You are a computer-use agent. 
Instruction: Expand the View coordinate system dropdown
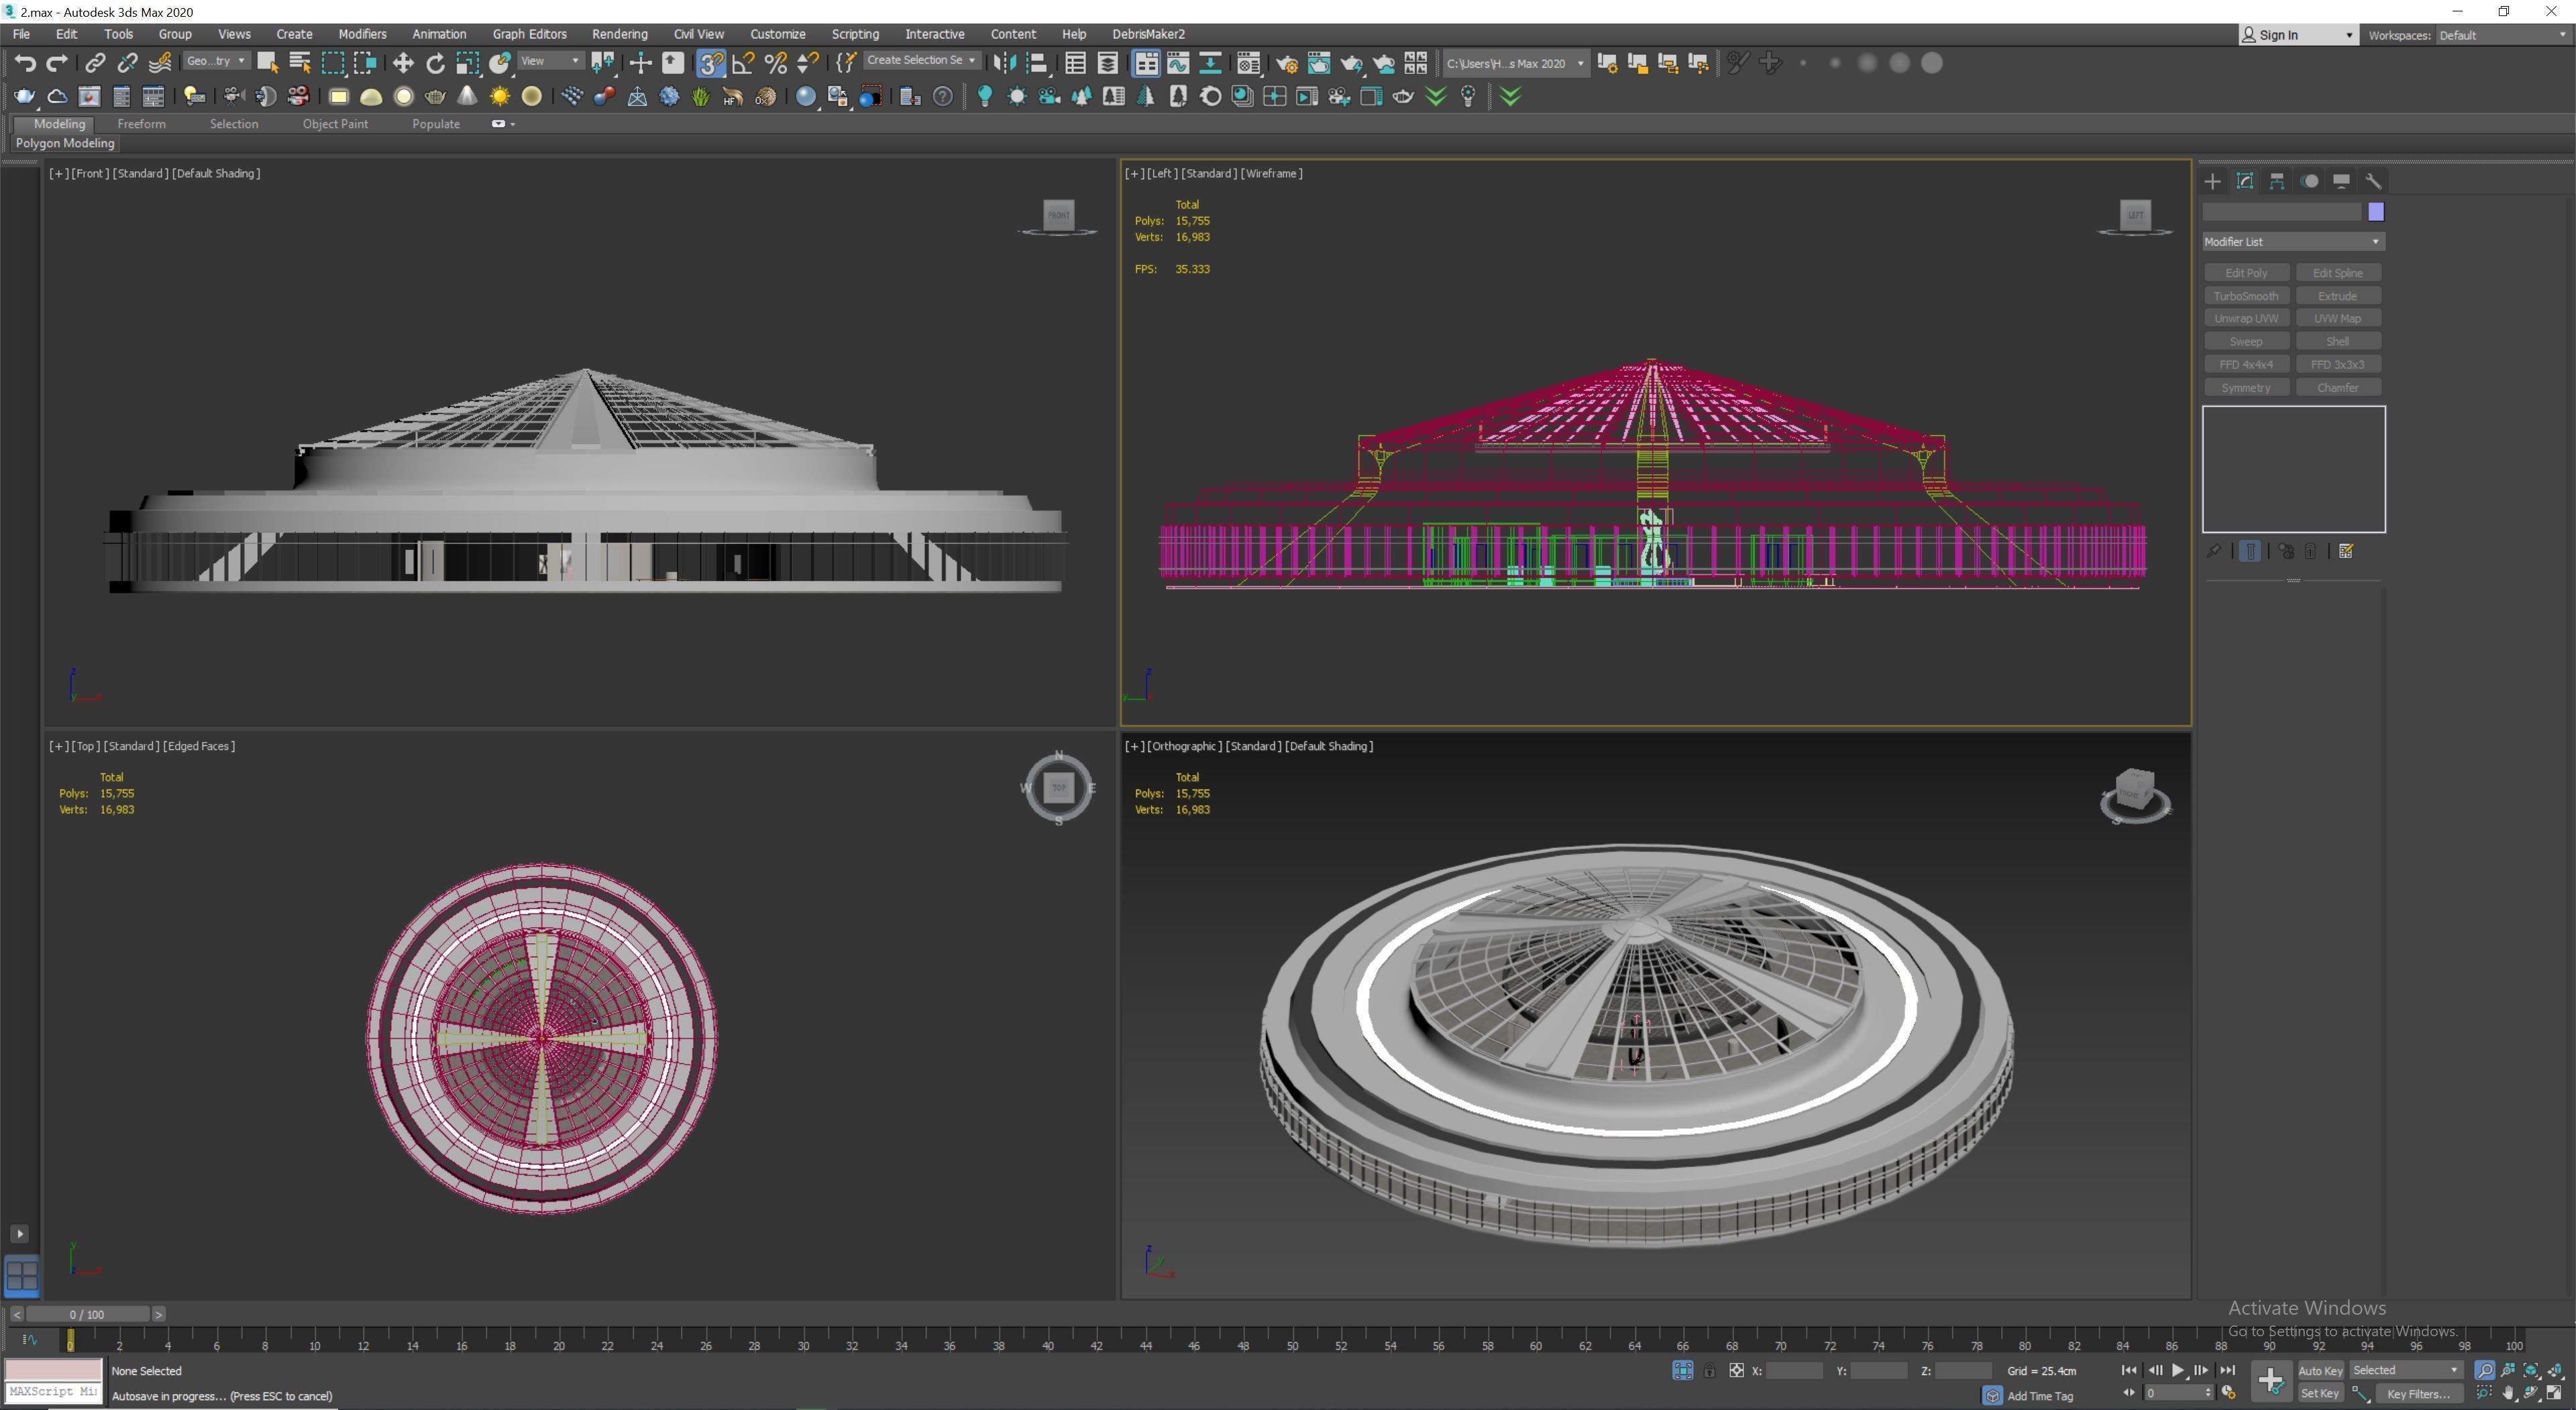click(550, 61)
